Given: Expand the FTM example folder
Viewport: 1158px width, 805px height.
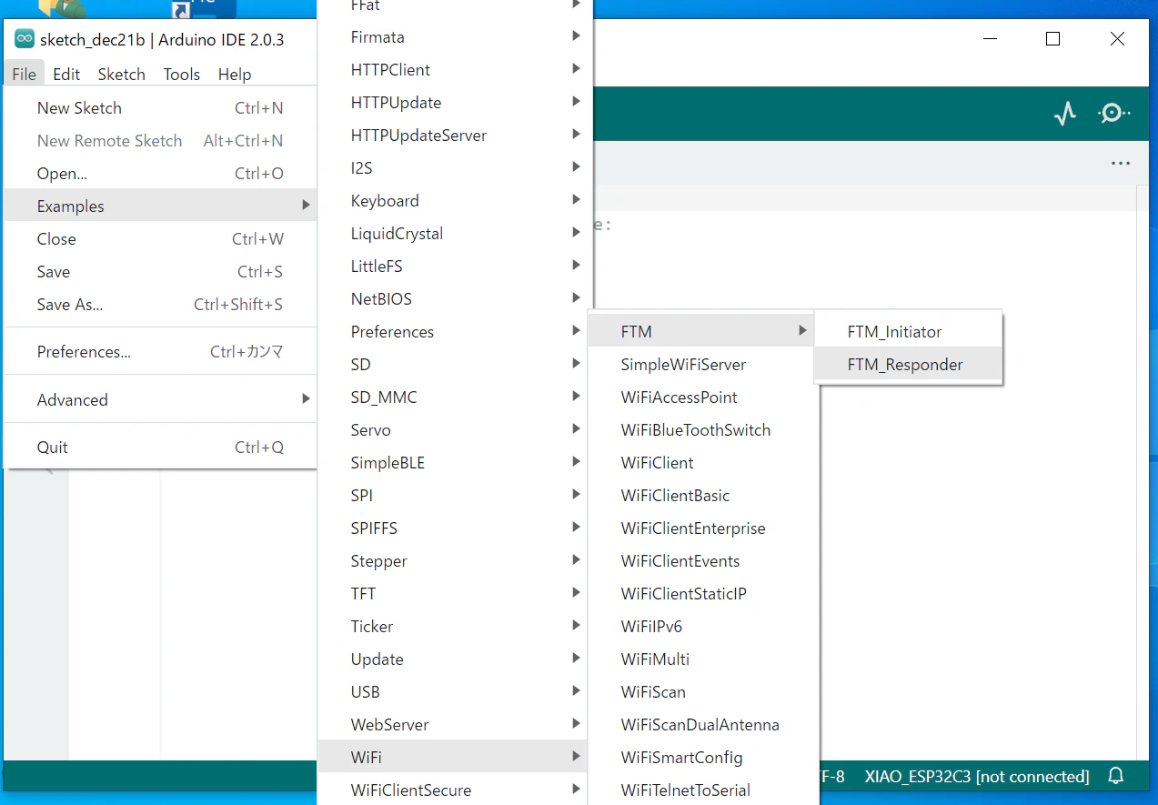Looking at the screenshot, I should tap(702, 332).
